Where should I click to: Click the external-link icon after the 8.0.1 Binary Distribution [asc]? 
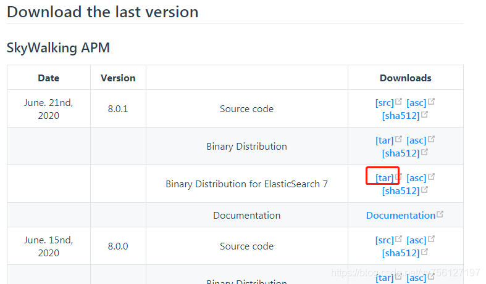[x=431, y=139]
